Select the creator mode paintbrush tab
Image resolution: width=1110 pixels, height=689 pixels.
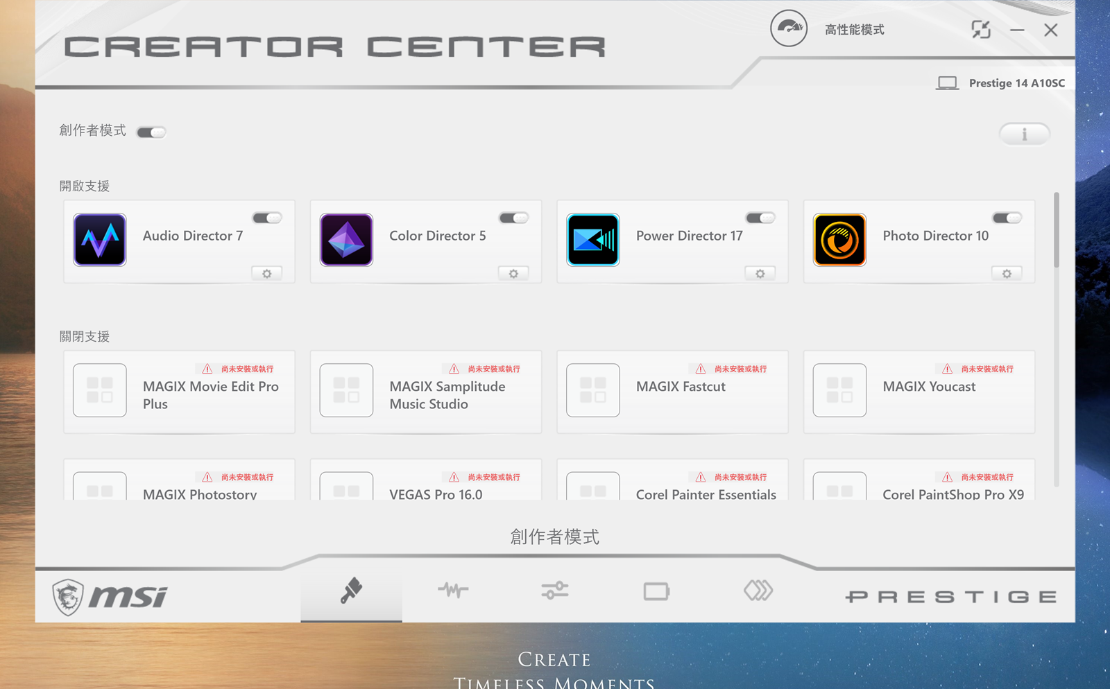pos(351,591)
